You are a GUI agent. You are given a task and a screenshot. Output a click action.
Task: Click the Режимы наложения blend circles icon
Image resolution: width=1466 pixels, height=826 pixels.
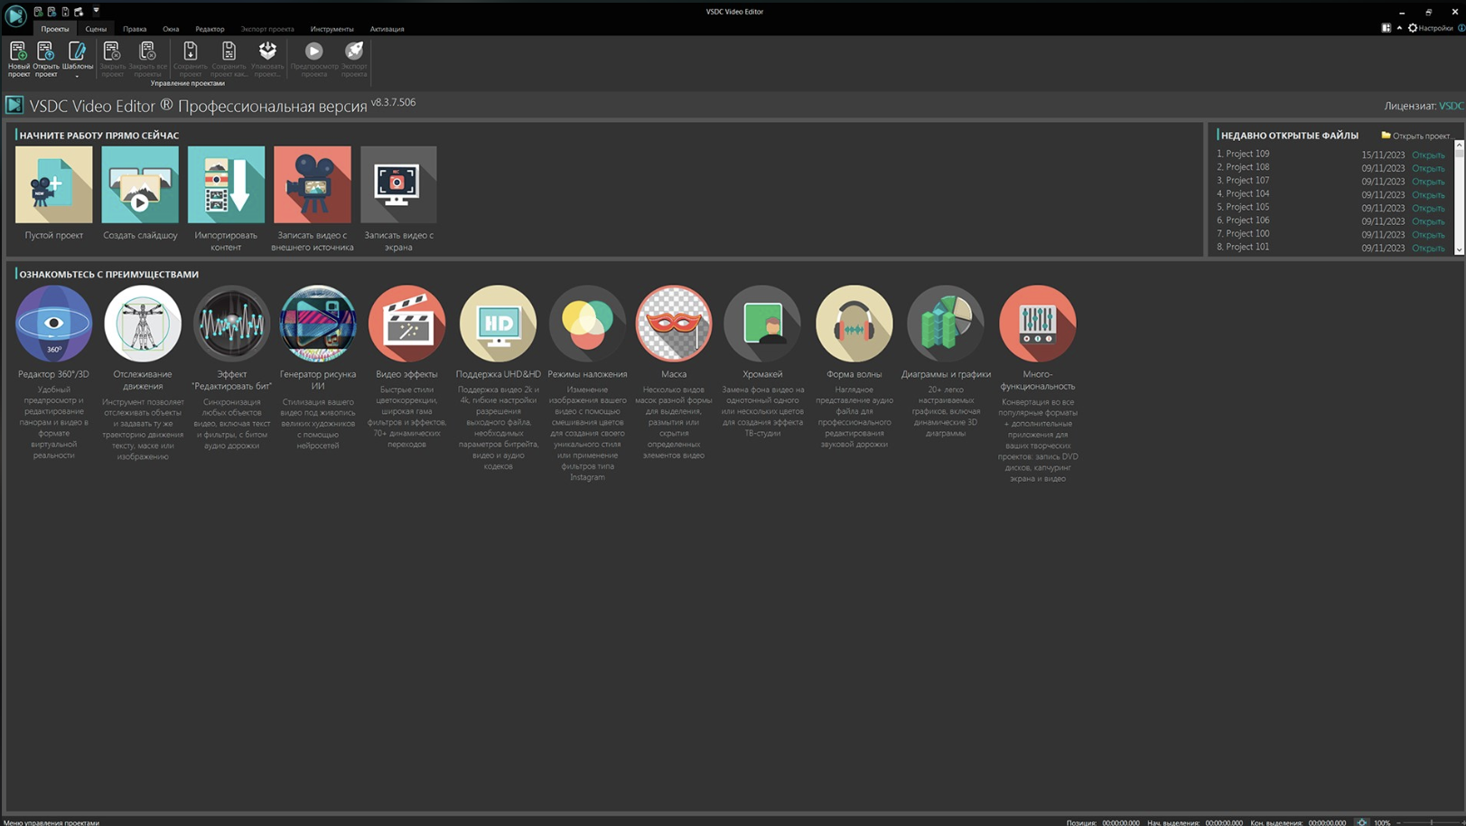point(587,324)
